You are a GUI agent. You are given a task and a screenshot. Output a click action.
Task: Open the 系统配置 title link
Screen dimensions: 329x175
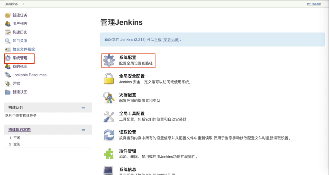coord(127,57)
